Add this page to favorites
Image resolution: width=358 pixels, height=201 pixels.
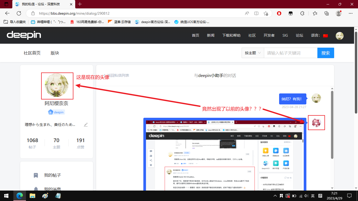(x=266, y=13)
